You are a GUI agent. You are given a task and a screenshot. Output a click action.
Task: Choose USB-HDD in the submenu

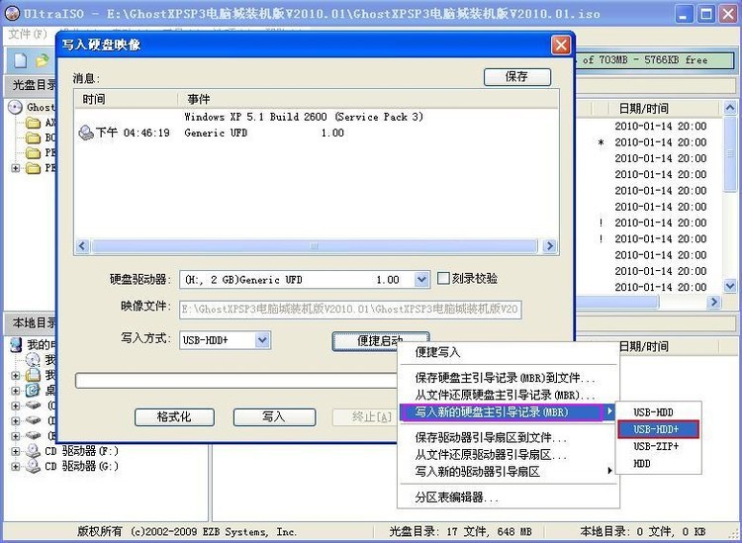[658, 412]
